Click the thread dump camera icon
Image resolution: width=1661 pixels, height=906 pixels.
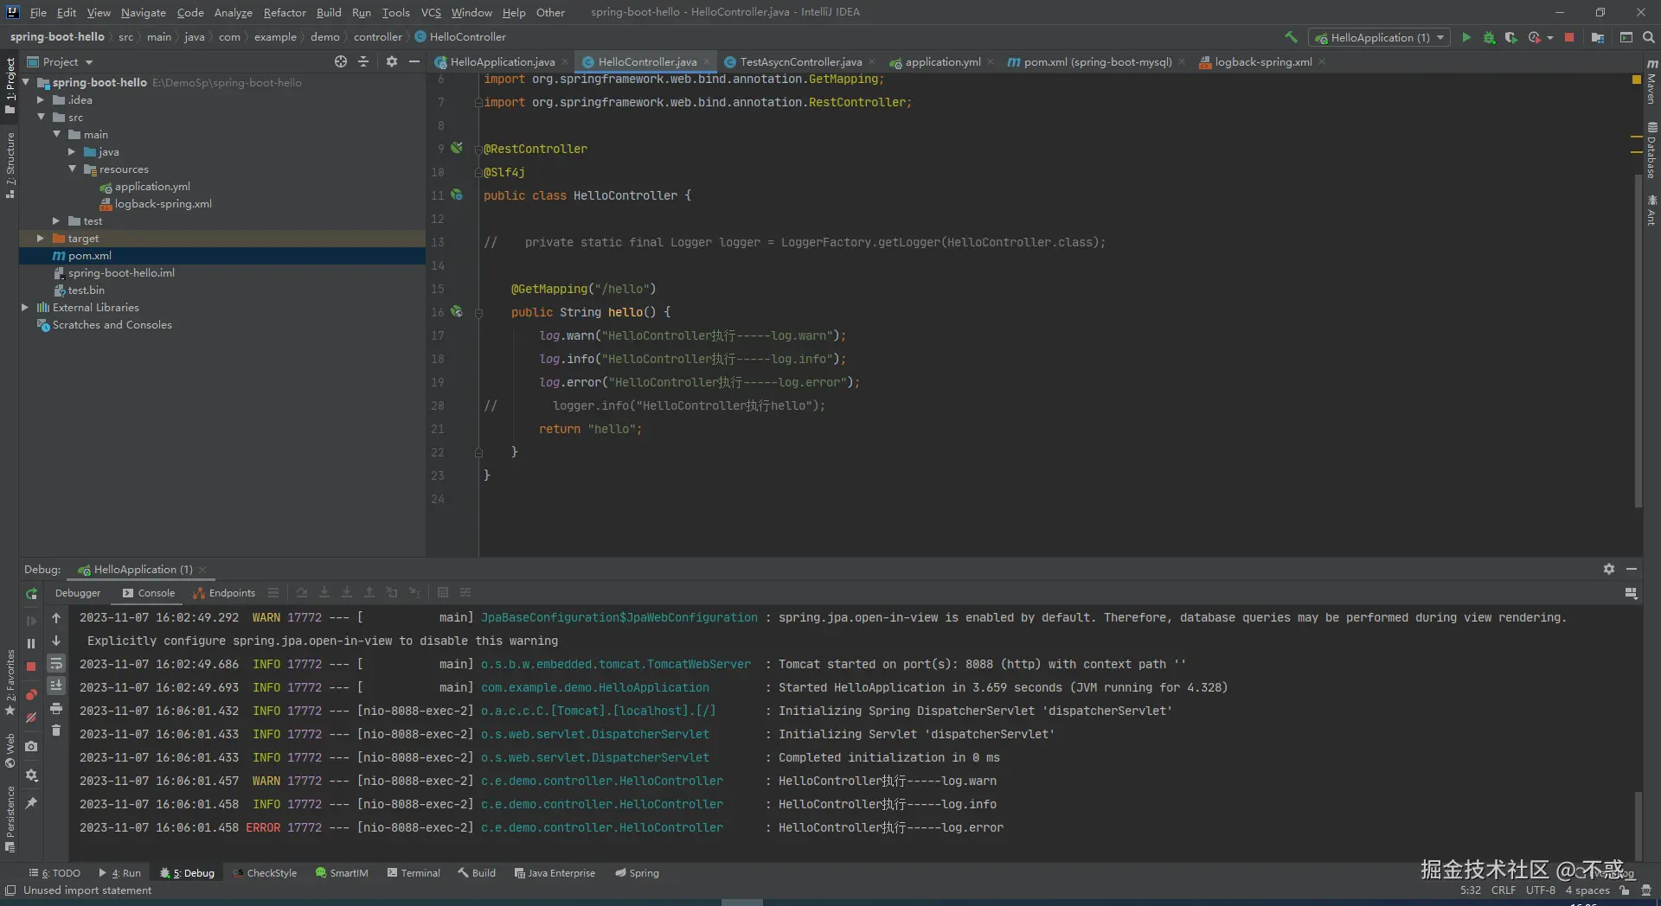click(31, 746)
